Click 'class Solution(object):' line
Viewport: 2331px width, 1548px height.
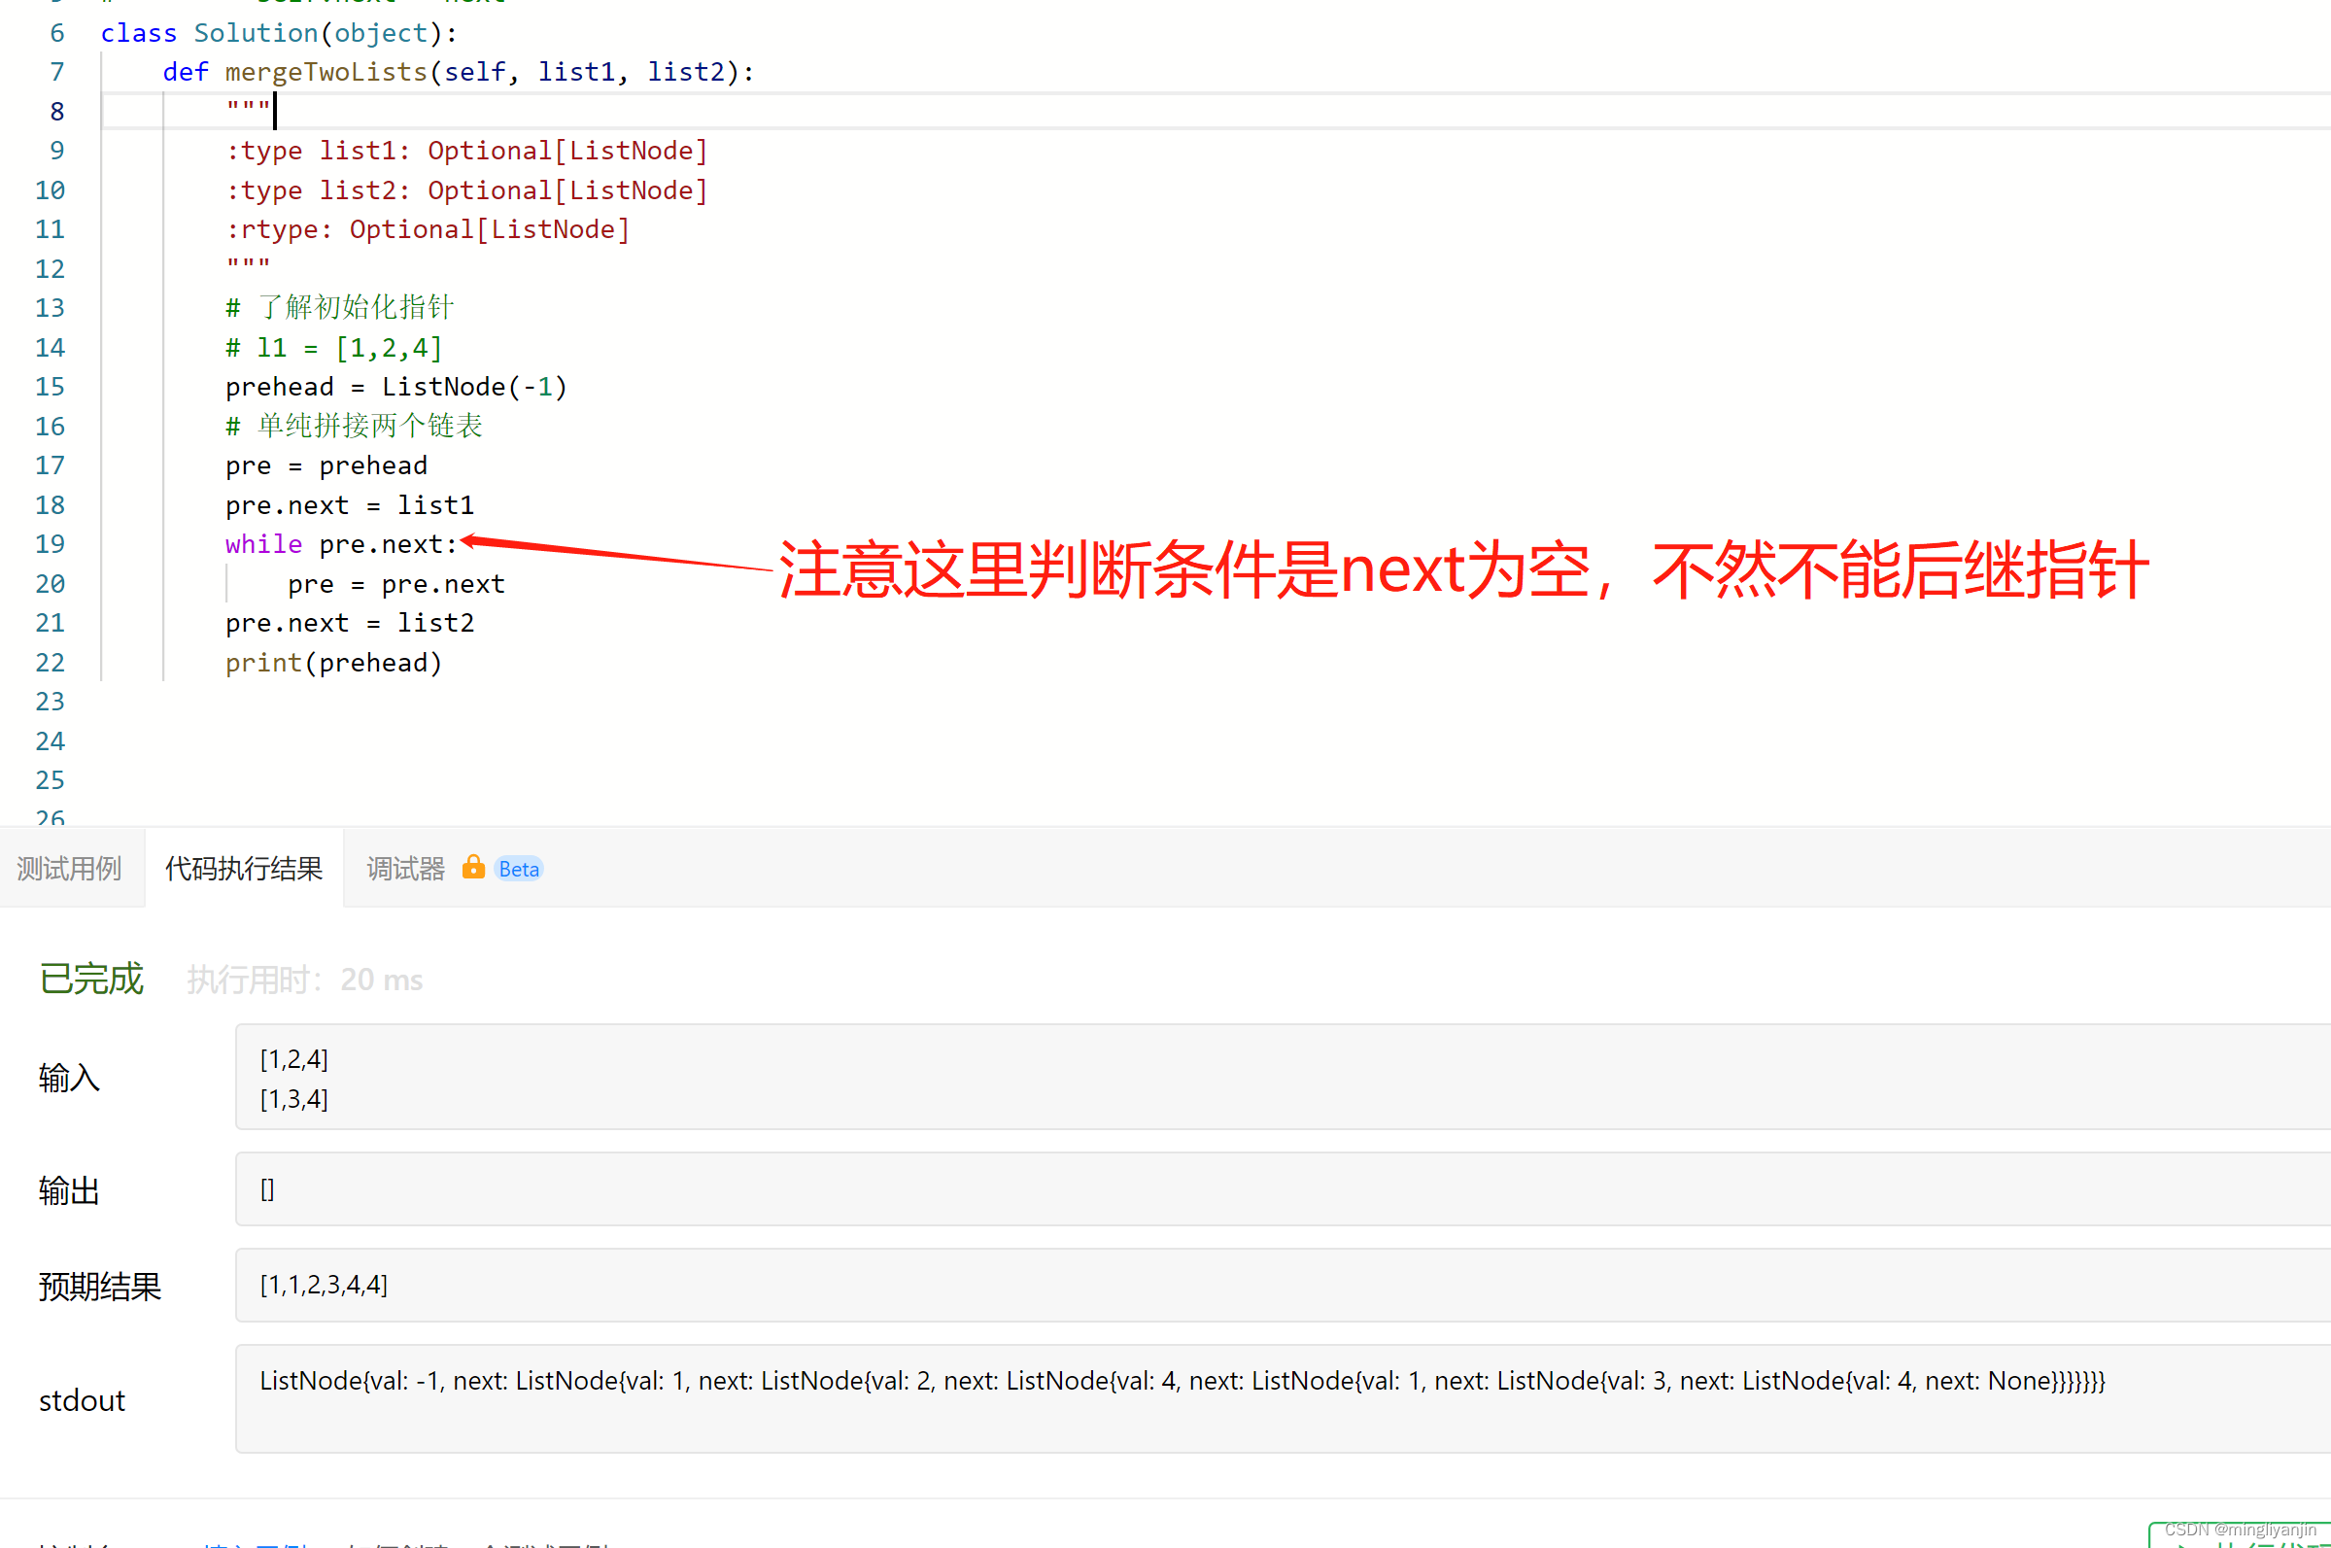point(279,33)
